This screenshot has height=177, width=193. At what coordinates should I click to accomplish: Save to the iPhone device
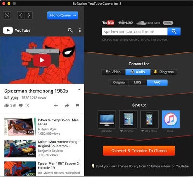(x=149, y=120)
